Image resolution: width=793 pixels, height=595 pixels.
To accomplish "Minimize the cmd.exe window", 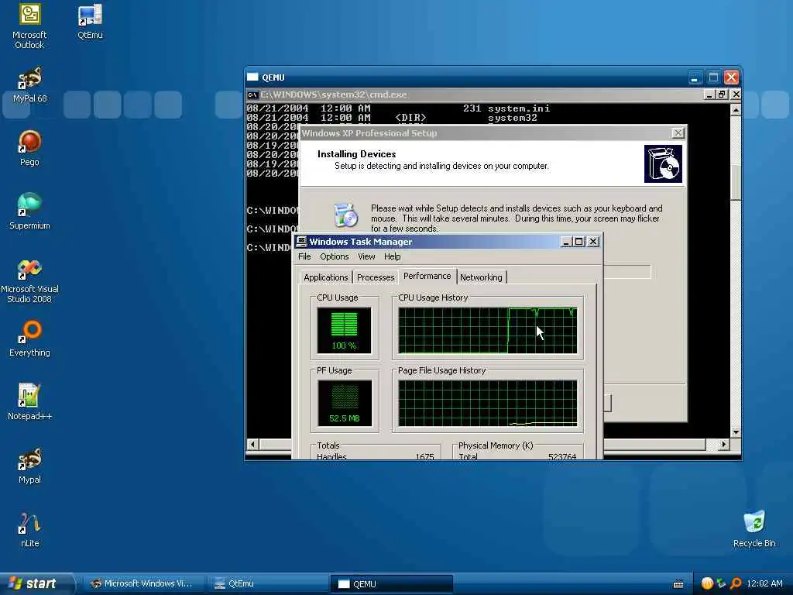I will click(x=709, y=95).
